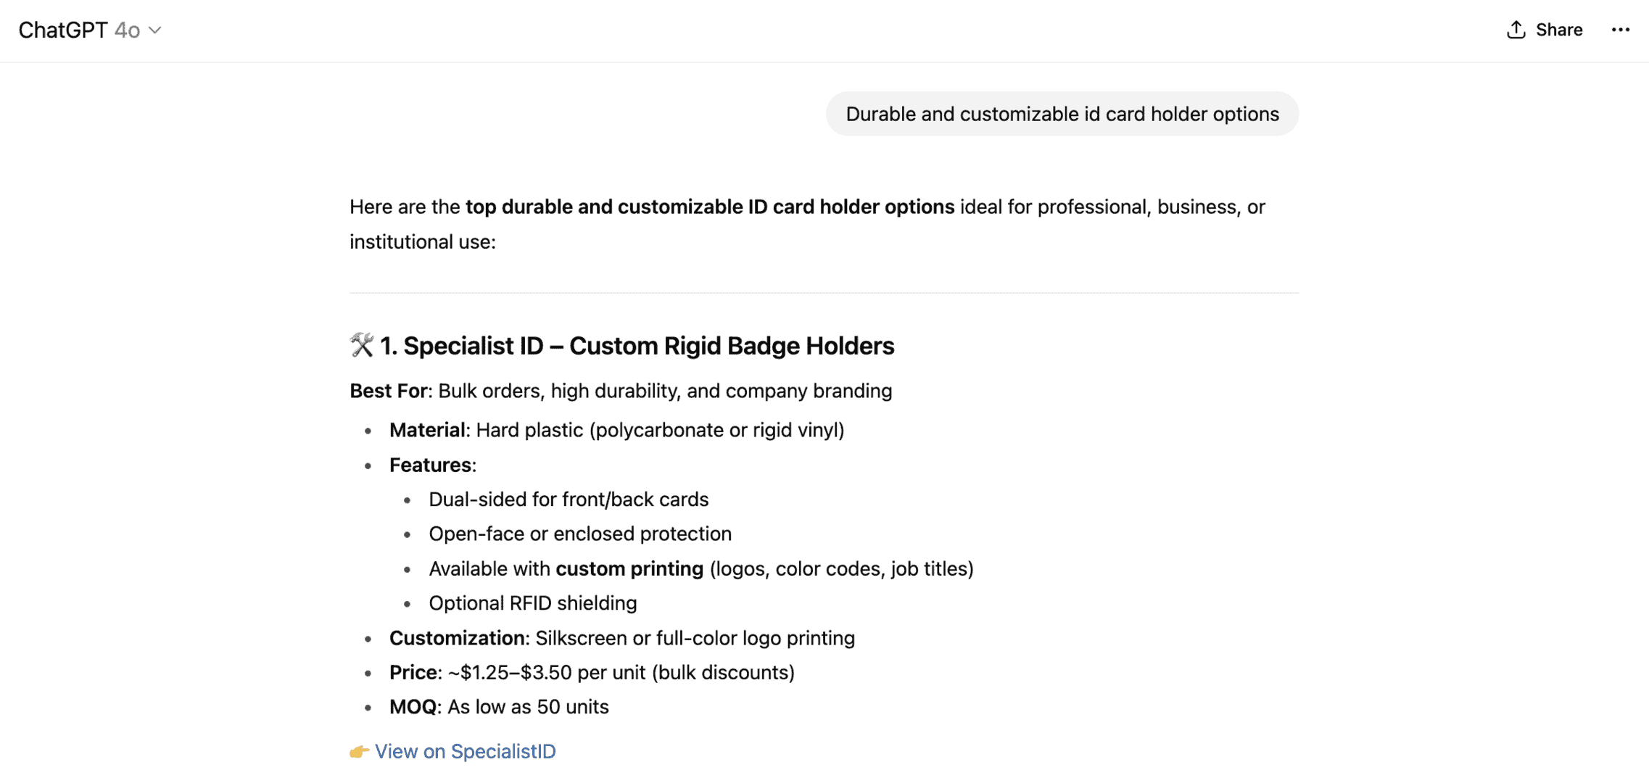Open the three-dot more options menu
The height and width of the screenshot is (783, 1649).
click(x=1621, y=30)
